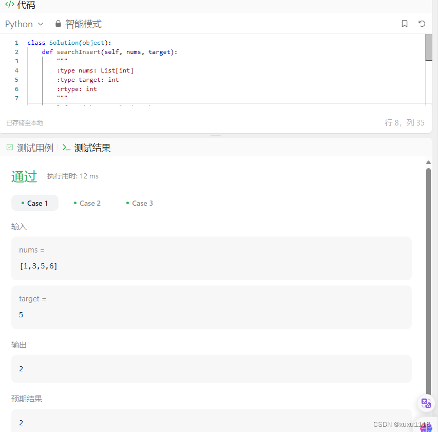Click the target = label

coord(32,299)
